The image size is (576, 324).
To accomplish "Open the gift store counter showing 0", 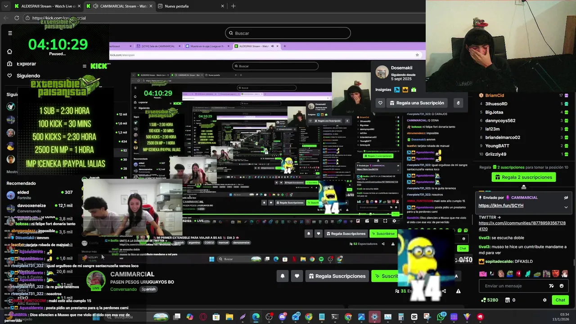I will [511, 300].
